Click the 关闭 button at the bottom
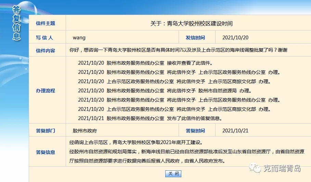Screen dimensions: 311x182 pyautogui.click(x=173, y=174)
